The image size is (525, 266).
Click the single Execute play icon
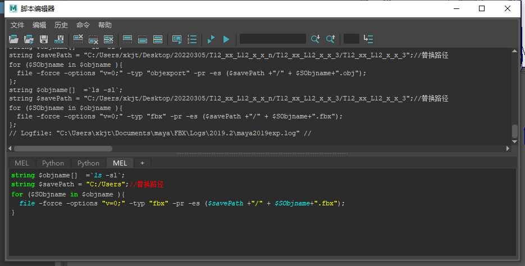point(226,39)
